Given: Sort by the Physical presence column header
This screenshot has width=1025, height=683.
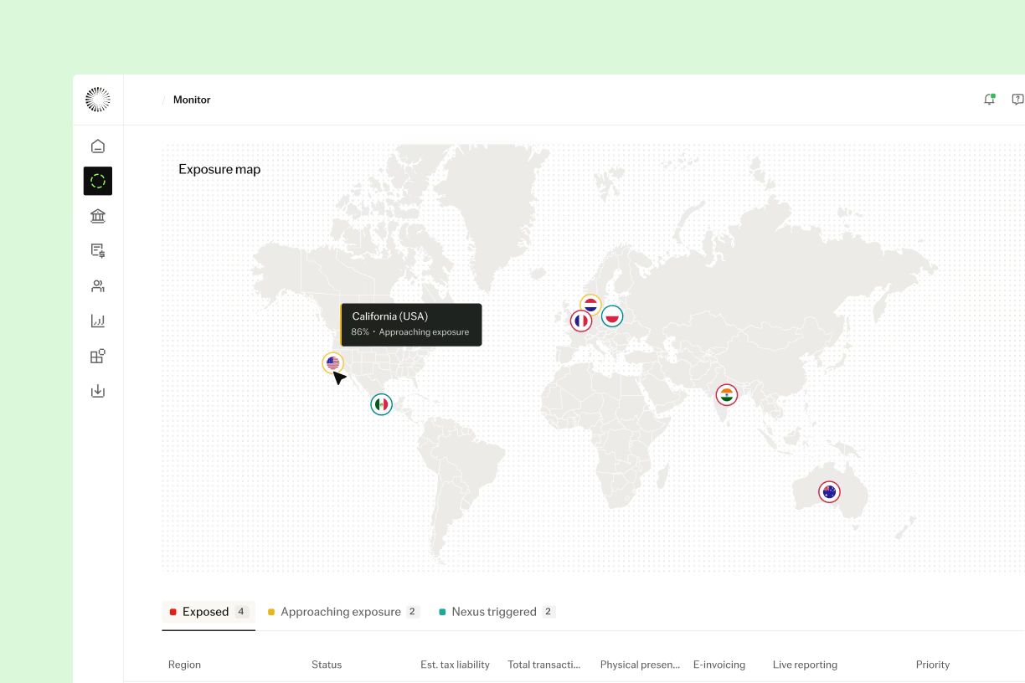Looking at the screenshot, I should 640,665.
